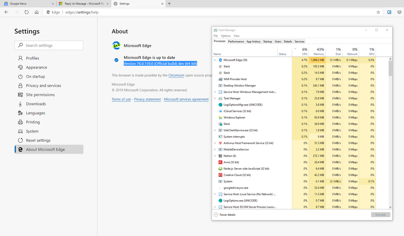Screen dimensions: 404x236
Task: Click the Microsoft Edge Dev logo
Action: (116, 46)
